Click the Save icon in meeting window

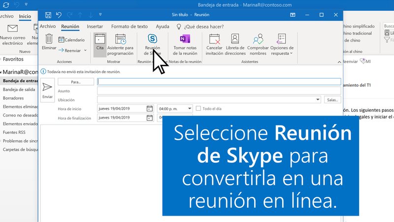(48, 15)
